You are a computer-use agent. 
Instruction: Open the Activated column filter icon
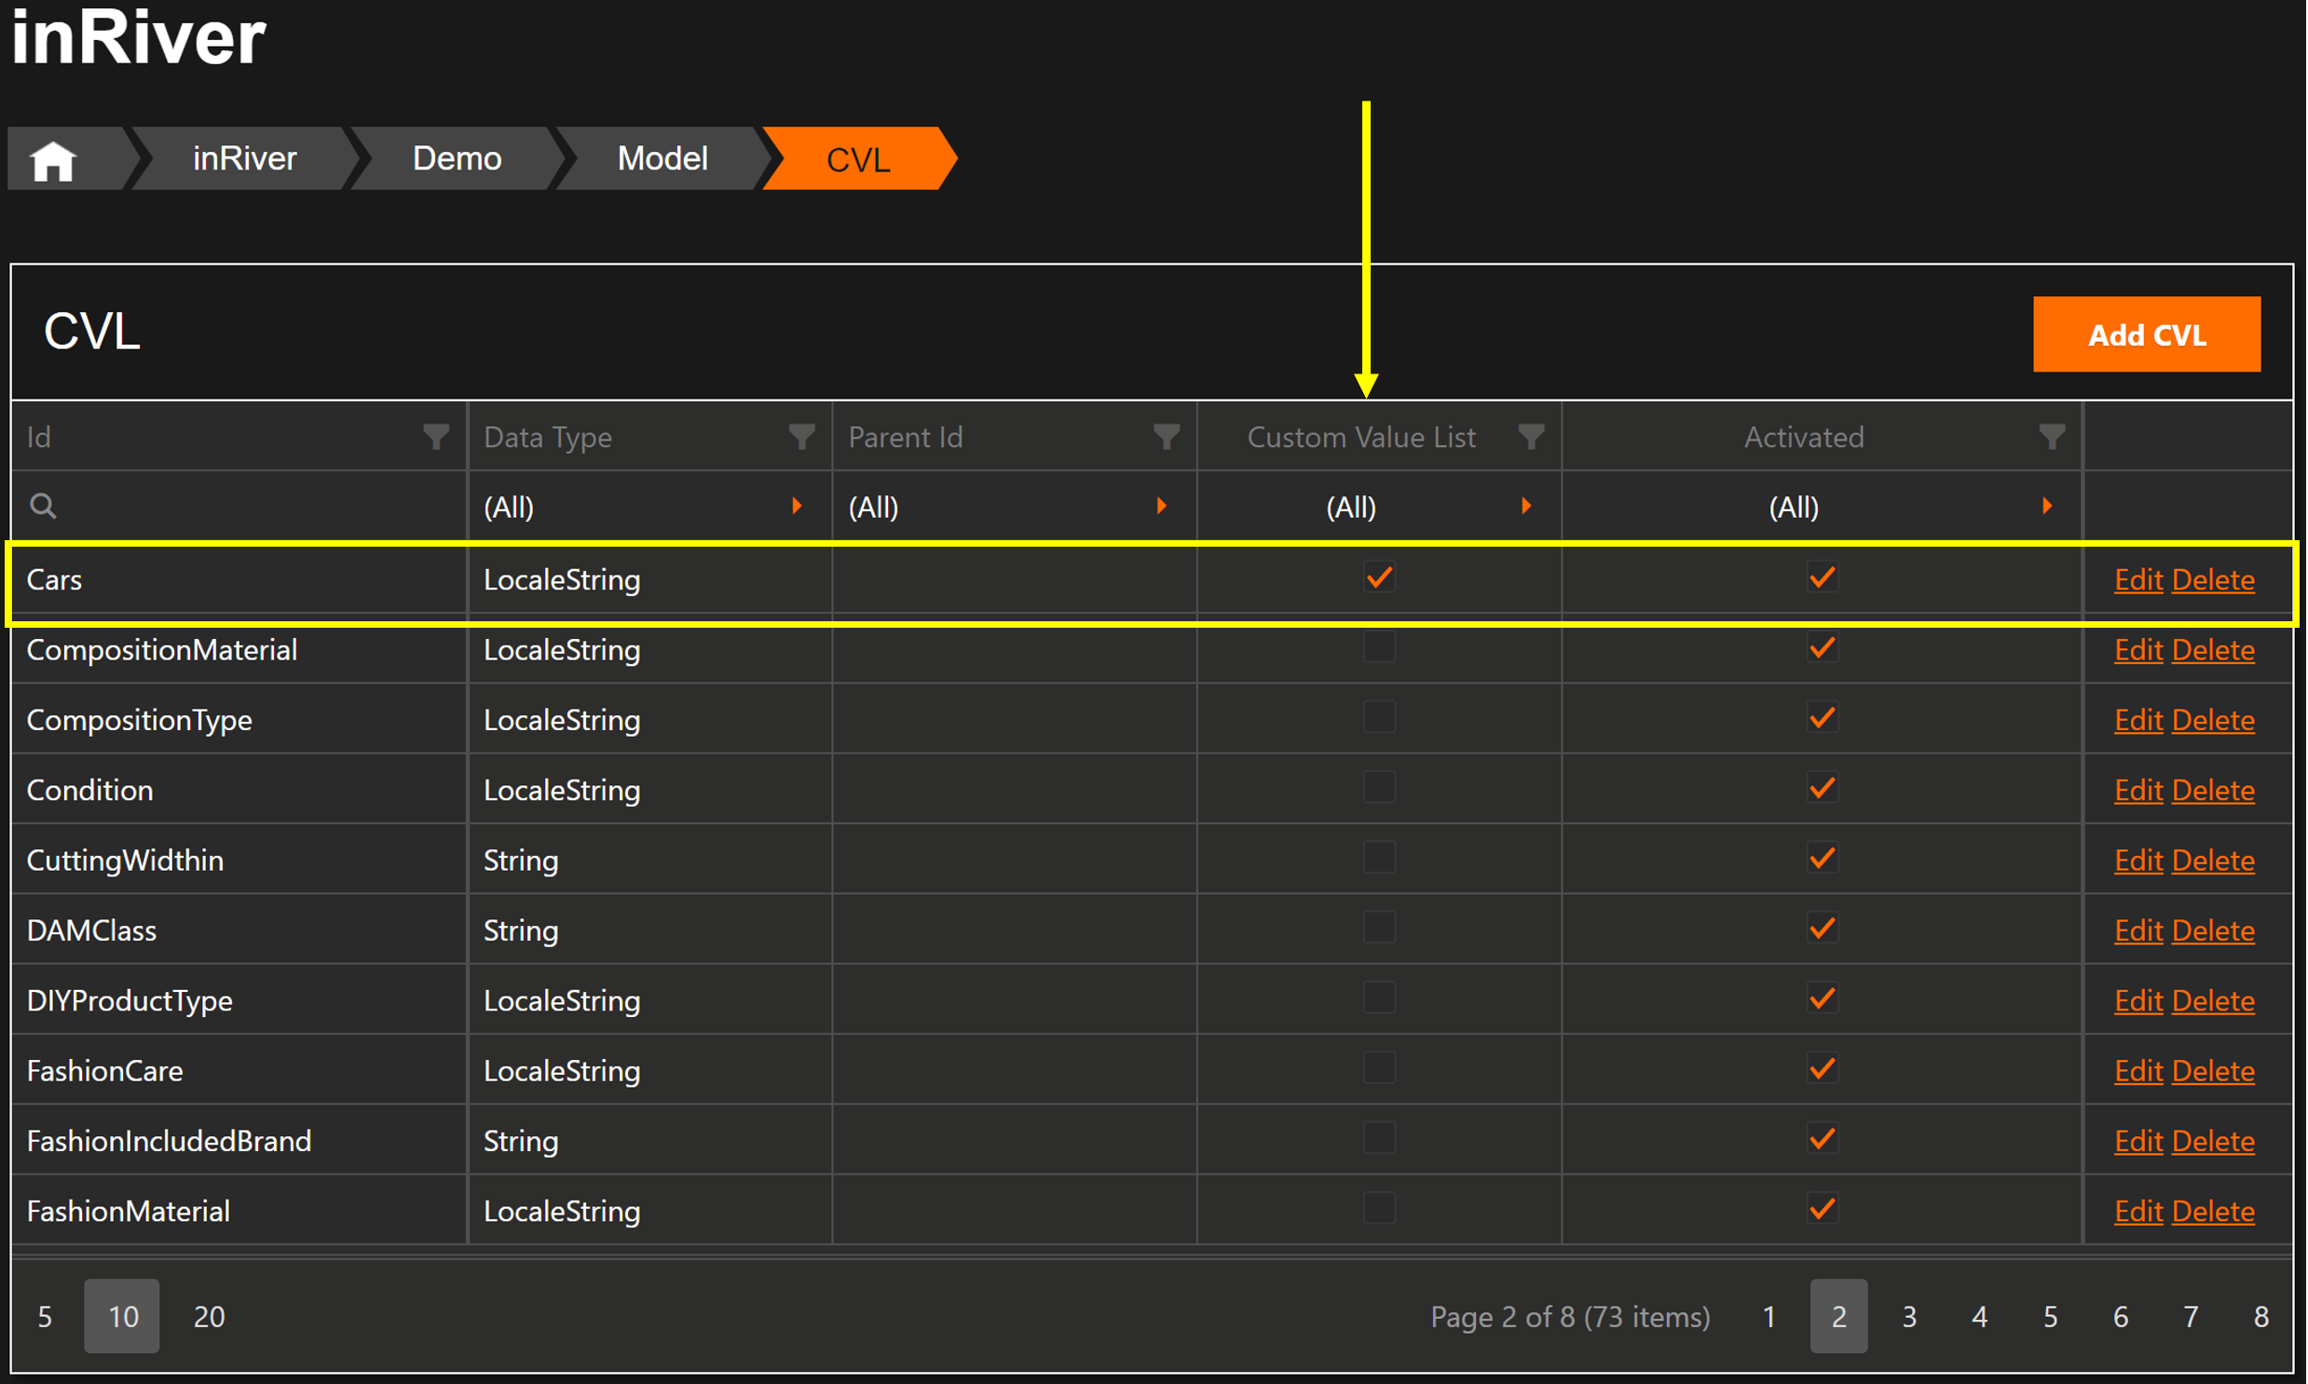[2052, 437]
